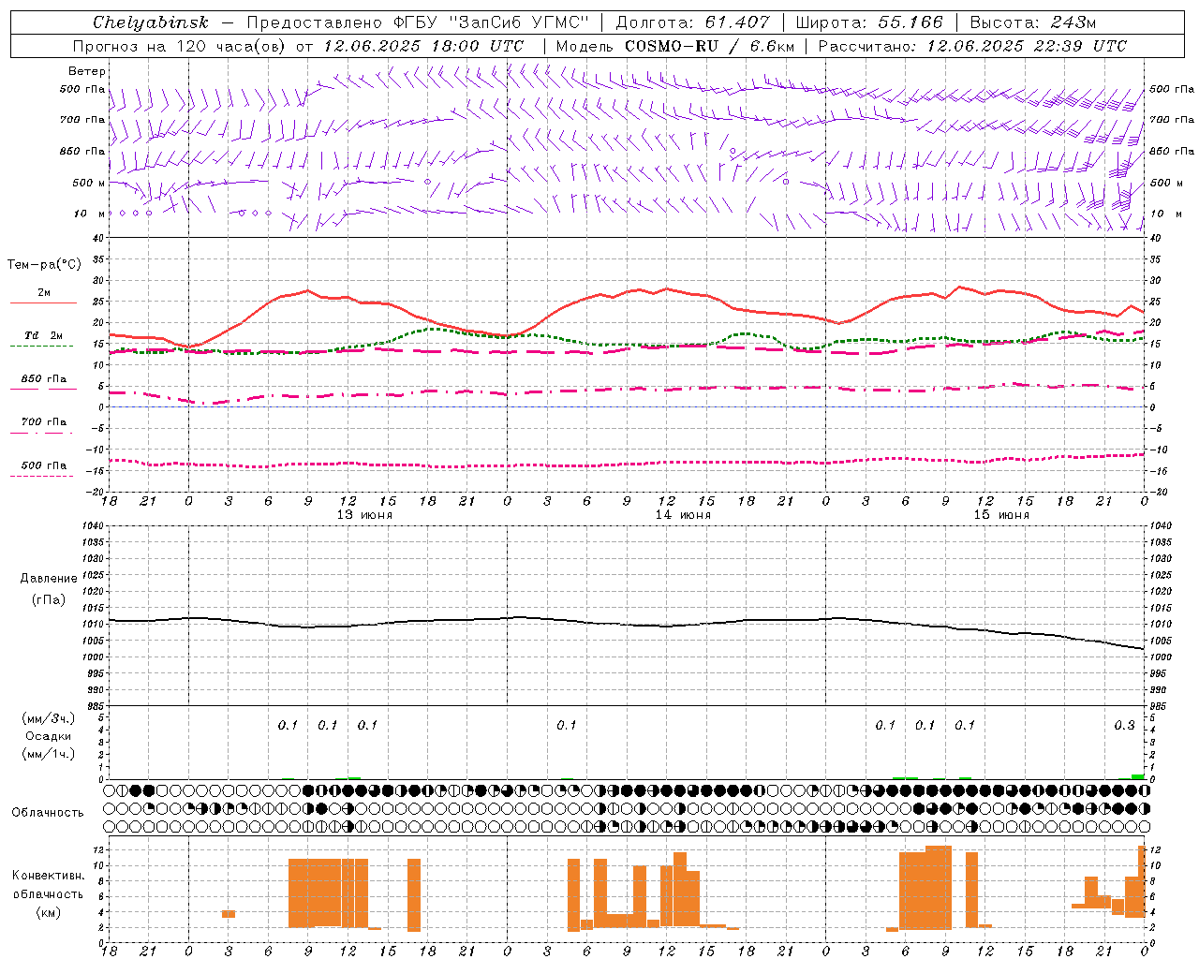The height and width of the screenshot is (959, 1199).
Task: Click the small convective bar at hour 3, 13 июня
Action: pos(229,914)
